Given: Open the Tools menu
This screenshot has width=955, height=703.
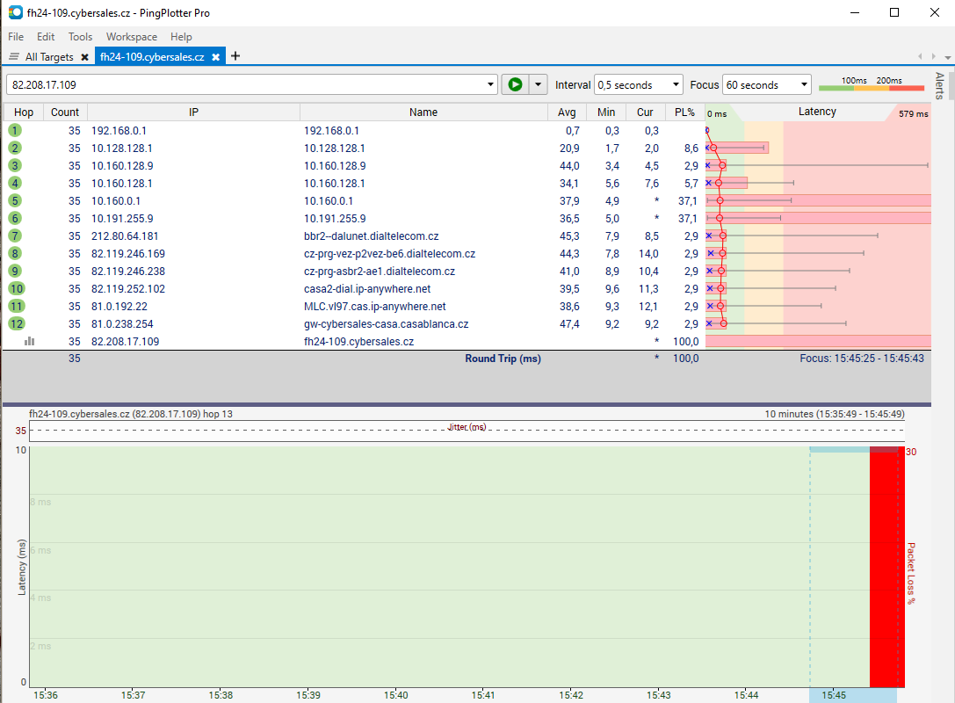Looking at the screenshot, I should [80, 37].
